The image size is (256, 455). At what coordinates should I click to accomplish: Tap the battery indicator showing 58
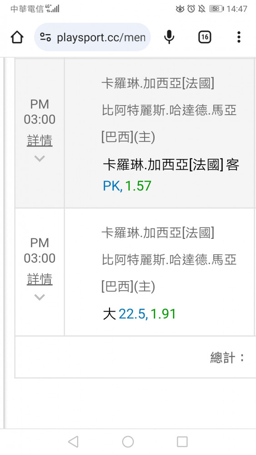point(216,9)
